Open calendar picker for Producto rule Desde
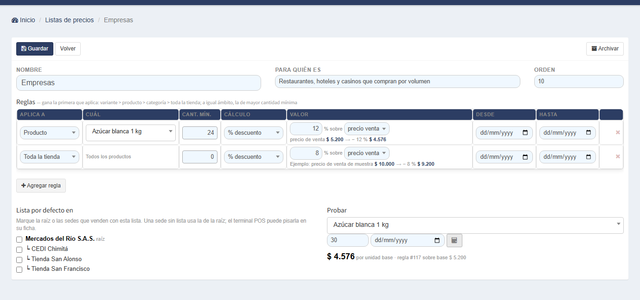This screenshot has height=300, width=640. click(x=525, y=133)
